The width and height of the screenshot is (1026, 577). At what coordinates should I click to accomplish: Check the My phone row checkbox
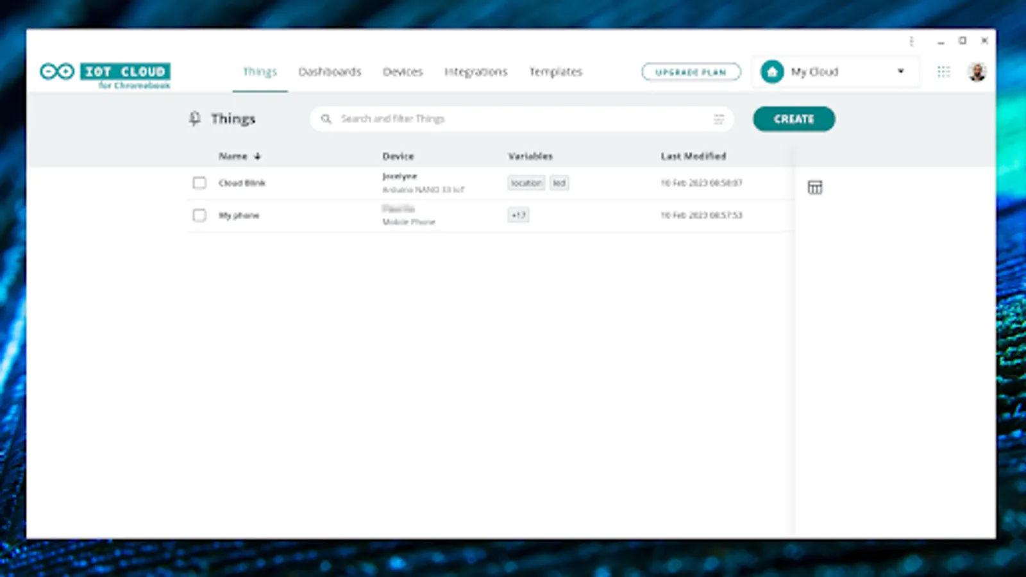pos(199,215)
